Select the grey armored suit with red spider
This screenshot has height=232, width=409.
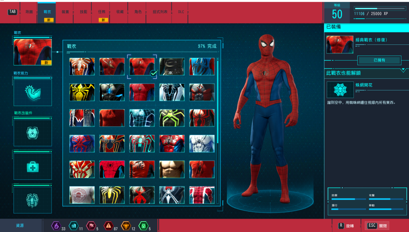pos(202,92)
